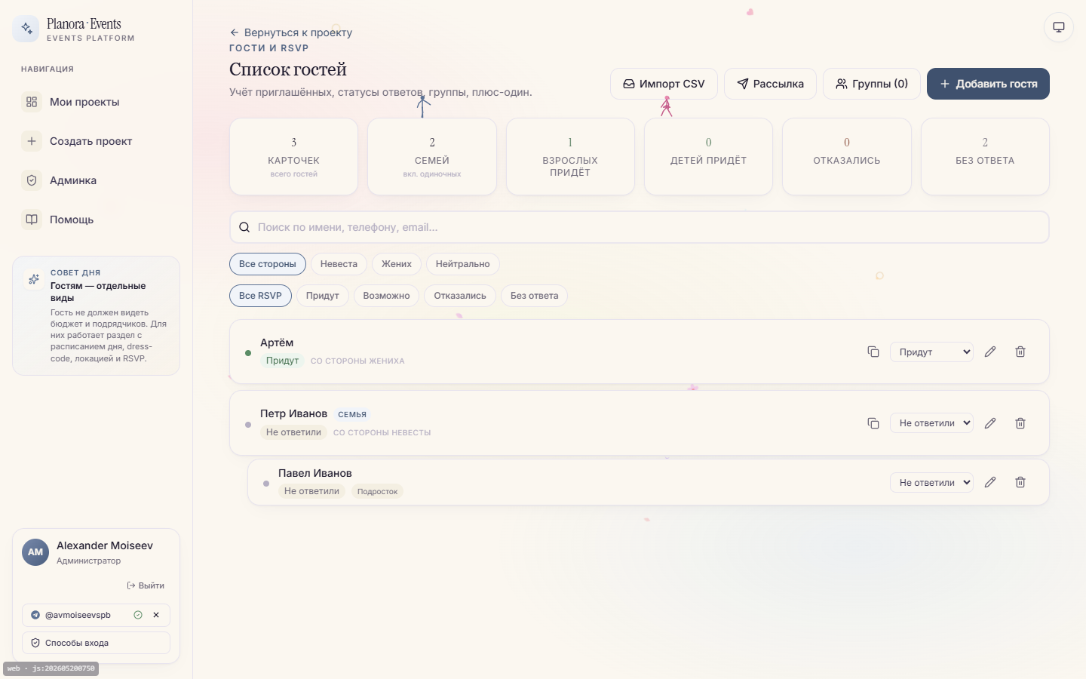
Task: Filter guests by Нейтрально side
Action: tap(463, 264)
